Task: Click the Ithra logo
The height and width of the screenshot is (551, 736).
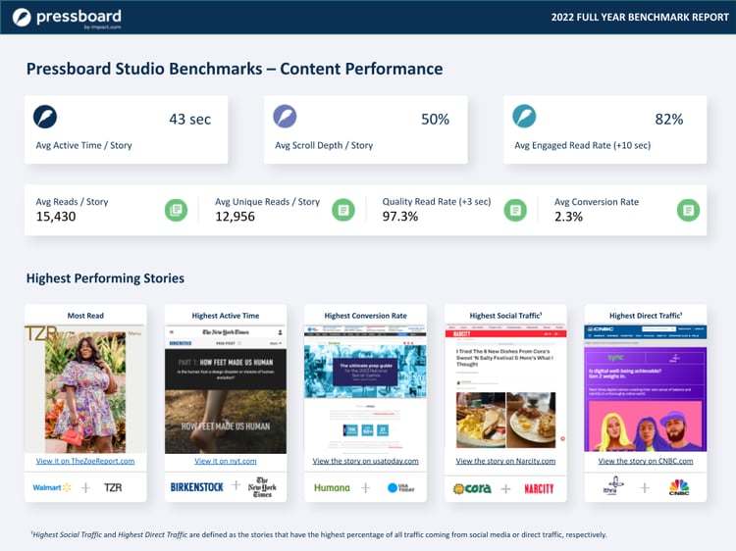Action: [x=612, y=485]
